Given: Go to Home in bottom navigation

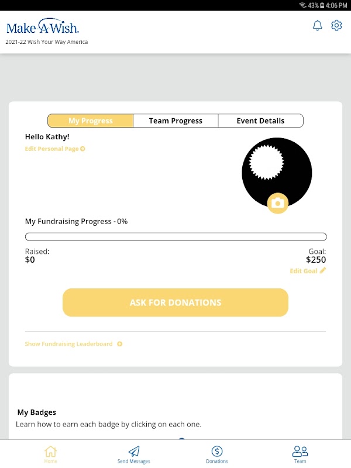Looking at the screenshot, I should click(50, 455).
